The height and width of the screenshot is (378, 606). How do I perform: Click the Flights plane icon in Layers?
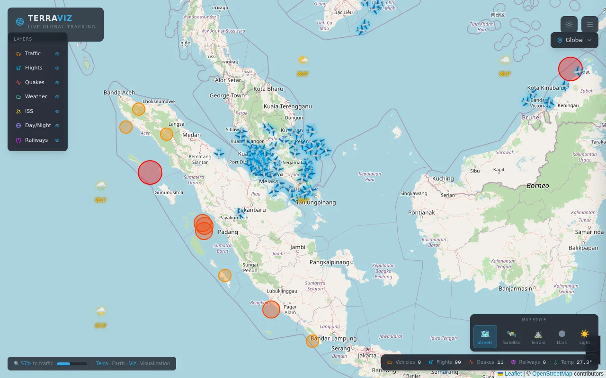(18, 68)
